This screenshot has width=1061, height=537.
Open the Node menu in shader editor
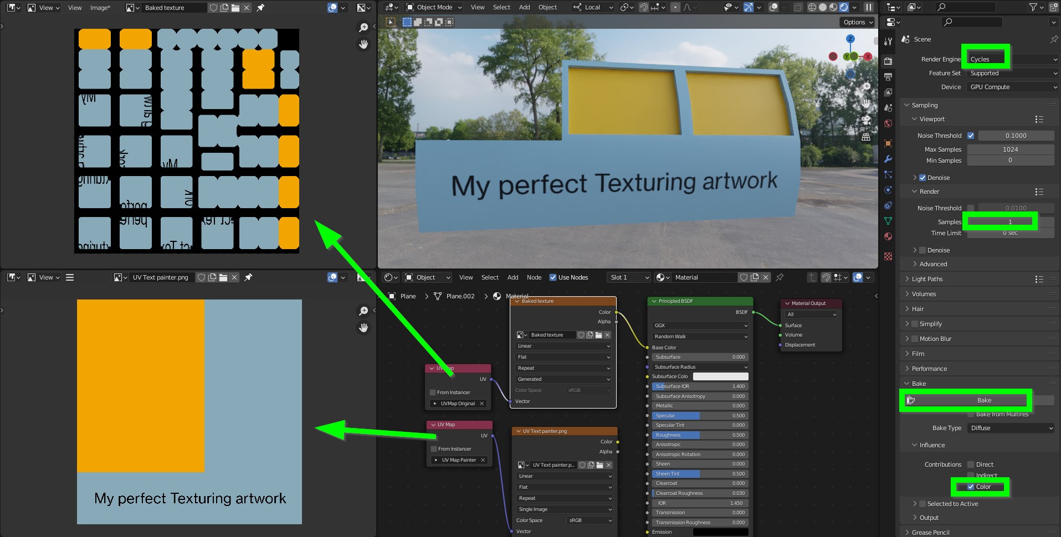pyautogui.click(x=534, y=277)
